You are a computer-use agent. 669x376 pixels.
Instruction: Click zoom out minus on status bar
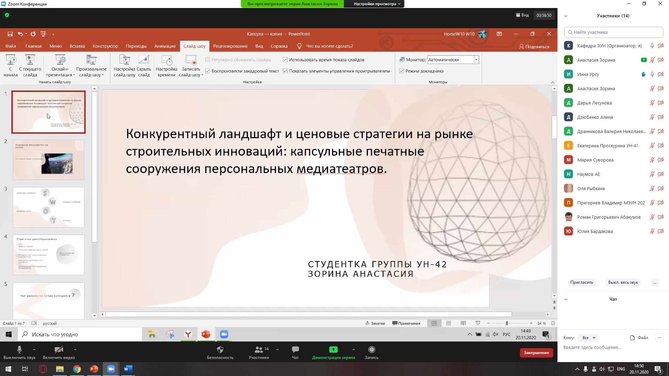[x=489, y=323]
